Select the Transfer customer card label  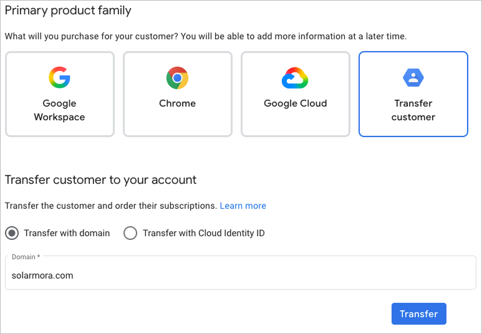pos(413,110)
